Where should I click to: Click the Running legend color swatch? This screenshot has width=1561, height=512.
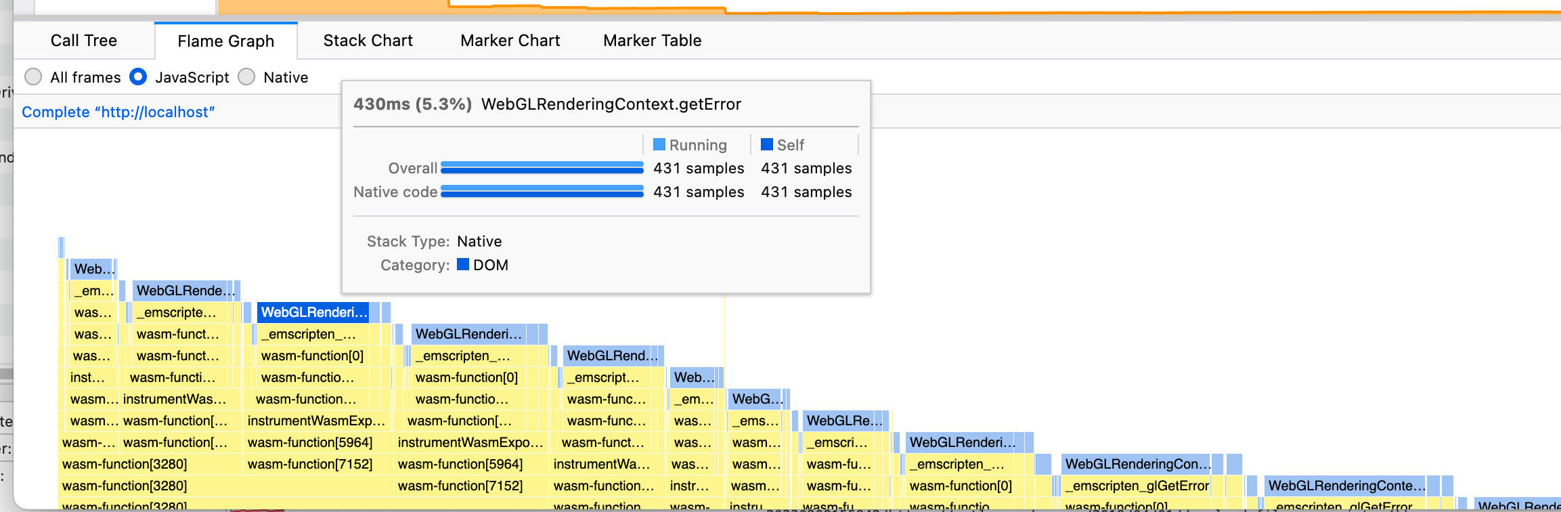click(x=659, y=144)
